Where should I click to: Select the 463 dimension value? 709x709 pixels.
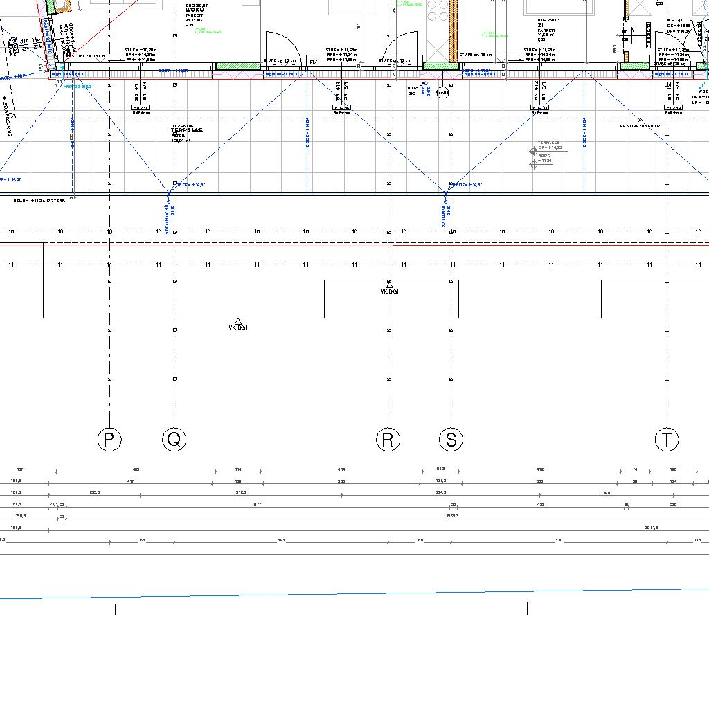(136, 469)
